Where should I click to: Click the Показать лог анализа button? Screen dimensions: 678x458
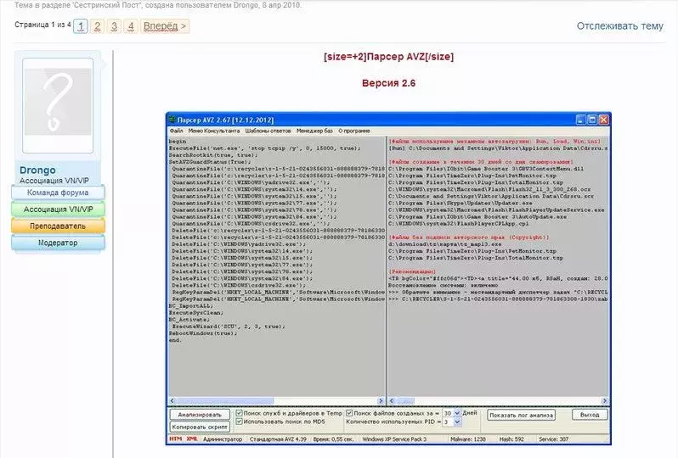(521, 415)
